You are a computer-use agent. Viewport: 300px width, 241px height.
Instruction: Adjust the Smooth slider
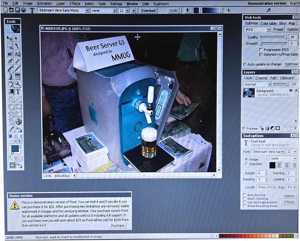(274, 43)
